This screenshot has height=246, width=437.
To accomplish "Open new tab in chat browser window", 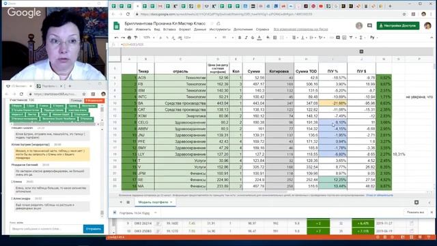I will point(70,86).
